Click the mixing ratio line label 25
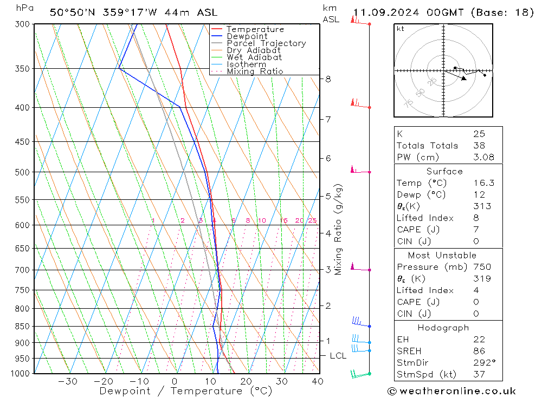 click(312, 220)
